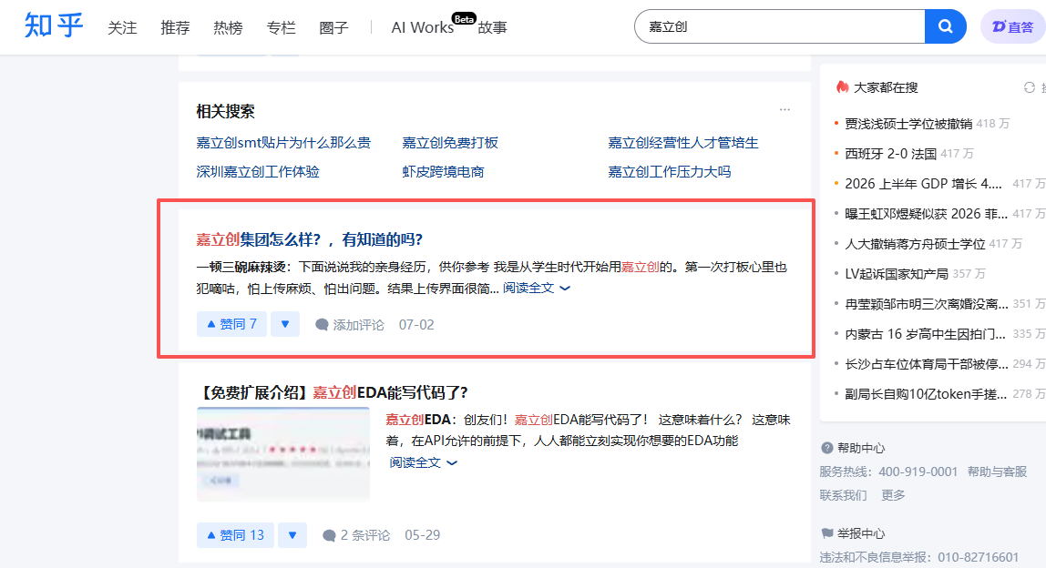Expand 阅读全文 for the 嘉立创EDA post
The height and width of the screenshot is (568, 1046).
(x=423, y=462)
